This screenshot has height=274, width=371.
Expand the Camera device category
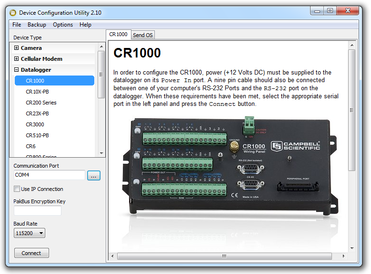(16, 48)
